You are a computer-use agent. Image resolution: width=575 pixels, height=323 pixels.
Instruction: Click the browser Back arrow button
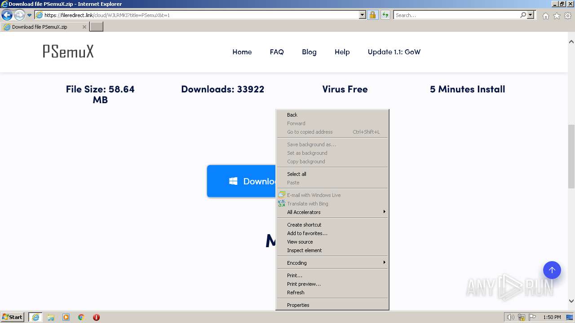[x=7, y=15]
